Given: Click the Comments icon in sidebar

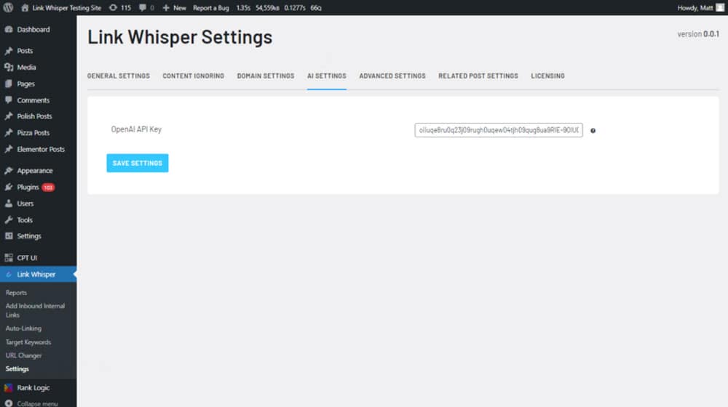Looking at the screenshot, I should click(x=8, y=100).
